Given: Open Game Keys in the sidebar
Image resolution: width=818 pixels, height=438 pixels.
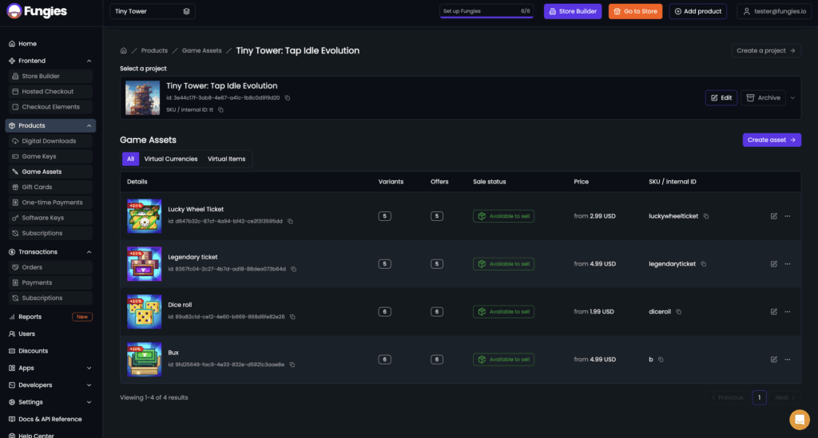Looking at the screenshot, I should 50,156.
